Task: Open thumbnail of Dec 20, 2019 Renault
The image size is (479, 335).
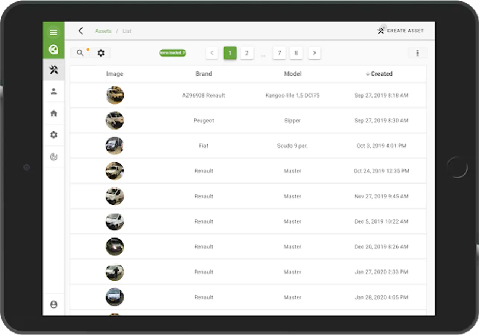Action: (115, 247)
